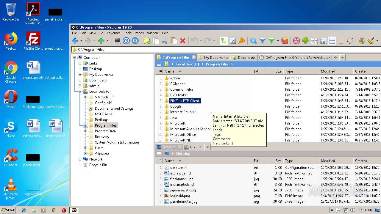Screen dimensions: 381x214
Task: Go back with the blue Back arrow
Action: coord(75,41)
